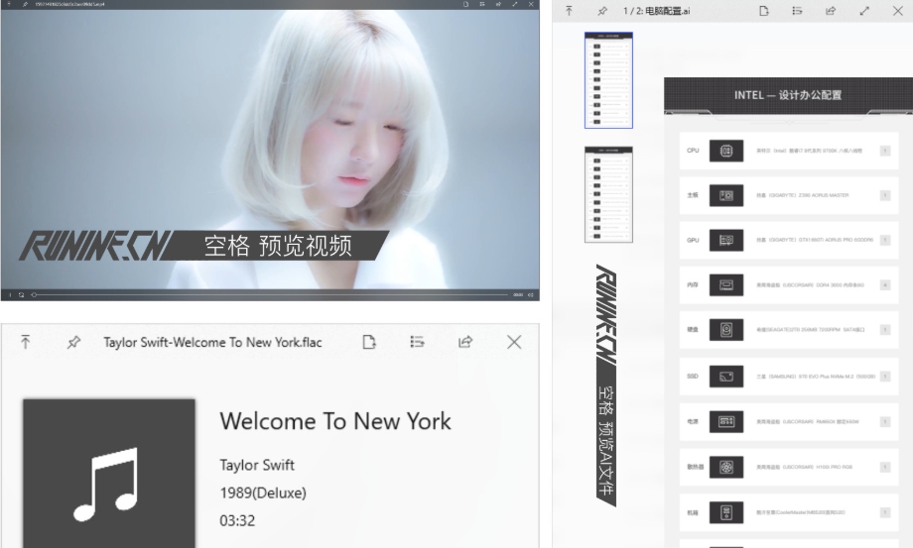913x548 pixels.
Task: Maximize the 电脑配置.ai preview window
Action: pos(864,11)
